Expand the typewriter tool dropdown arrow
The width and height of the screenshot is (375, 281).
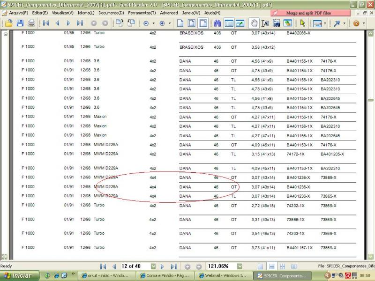click(325, 23)
